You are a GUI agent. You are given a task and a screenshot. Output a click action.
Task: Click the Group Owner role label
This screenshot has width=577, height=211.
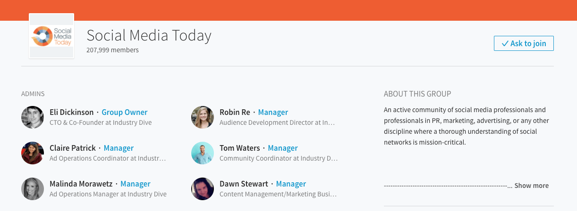point(125,112)
